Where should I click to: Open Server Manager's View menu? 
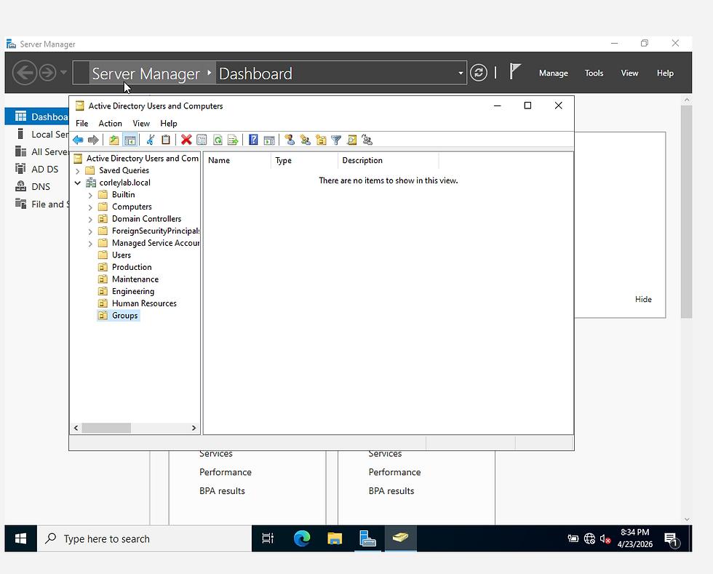(630, 73)
